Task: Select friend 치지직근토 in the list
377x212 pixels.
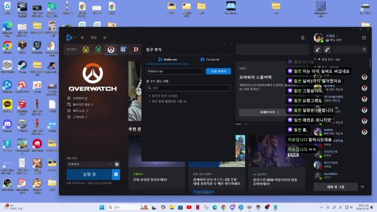Action: [x=341, y=153]
